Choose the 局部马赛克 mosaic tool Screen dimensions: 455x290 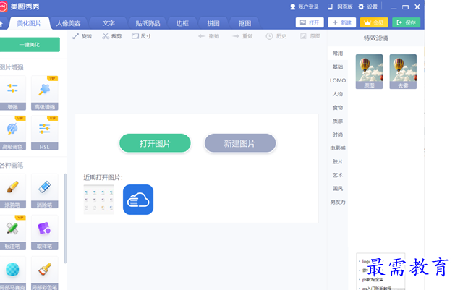(x=12, y=273)
